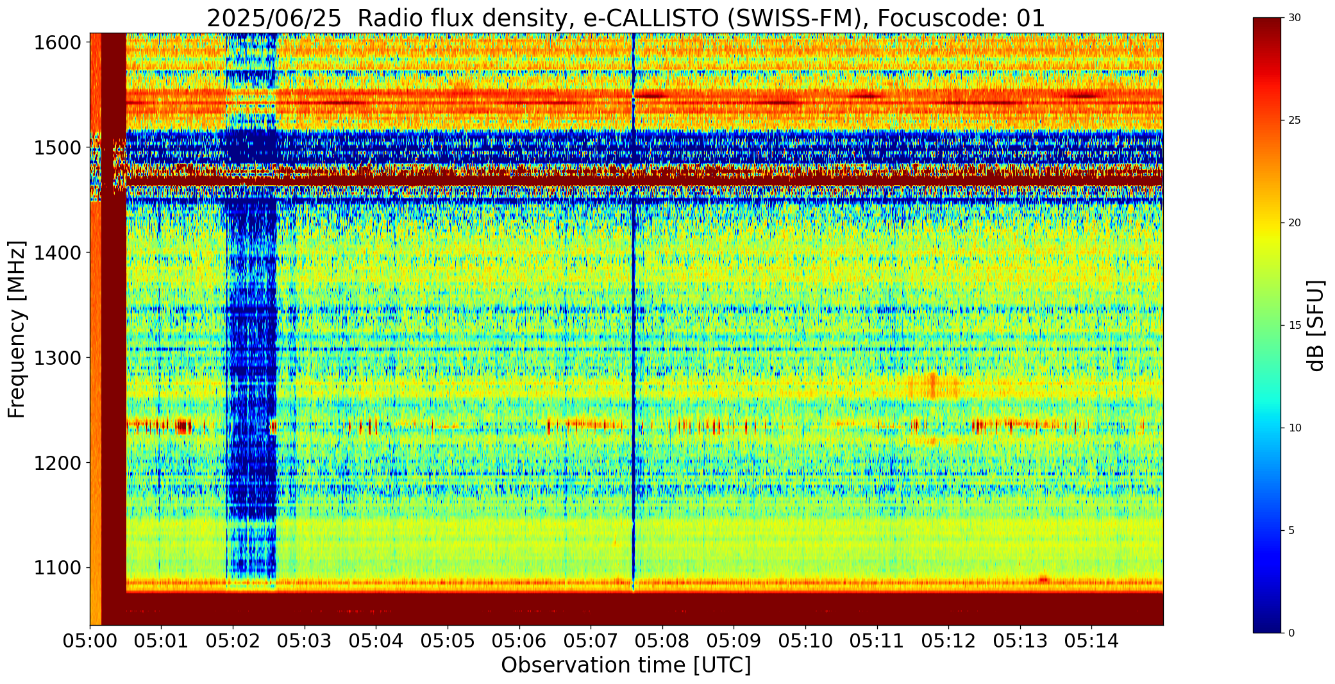
Task: Click the 1200 frequency tick label
Action: (58, 463)
